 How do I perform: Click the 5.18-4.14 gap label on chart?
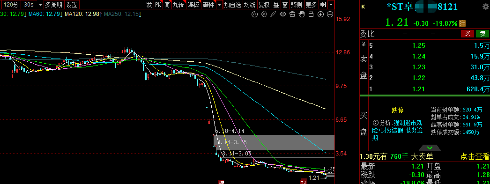coord(230,131)
